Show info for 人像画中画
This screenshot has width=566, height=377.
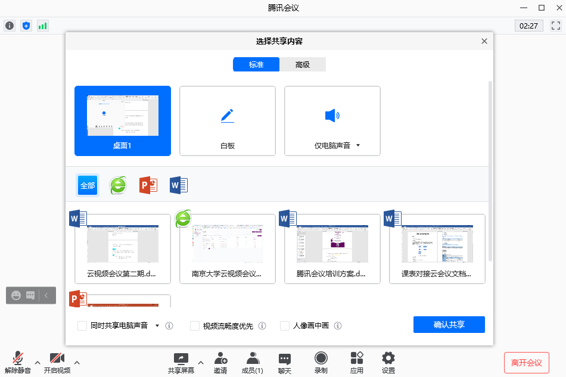tap(338, 326)
